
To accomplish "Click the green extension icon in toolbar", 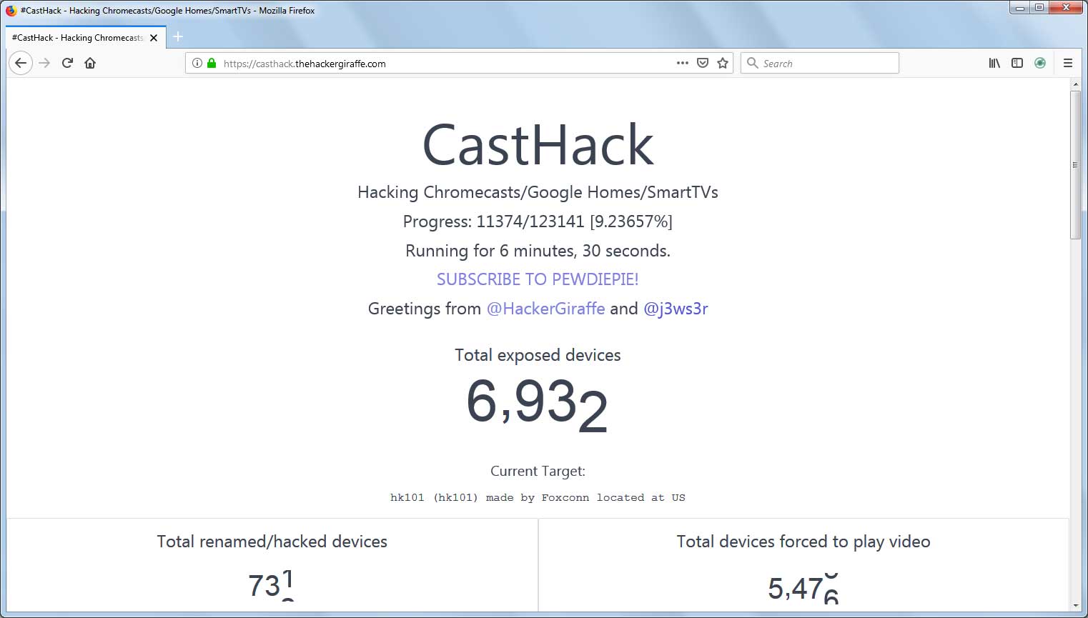I will click(1040, 63).
